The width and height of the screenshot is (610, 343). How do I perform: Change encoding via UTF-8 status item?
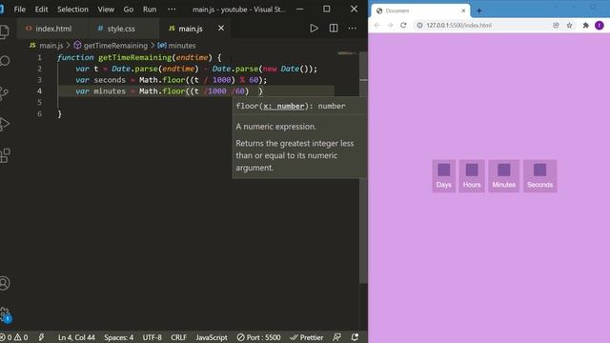(152, 337)
